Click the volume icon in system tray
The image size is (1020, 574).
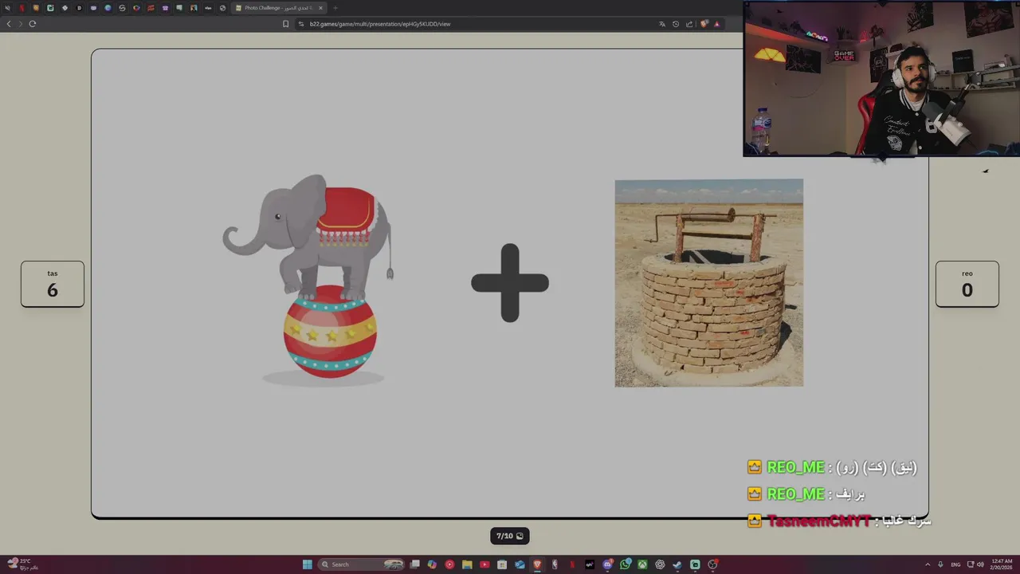coord(979,564)
